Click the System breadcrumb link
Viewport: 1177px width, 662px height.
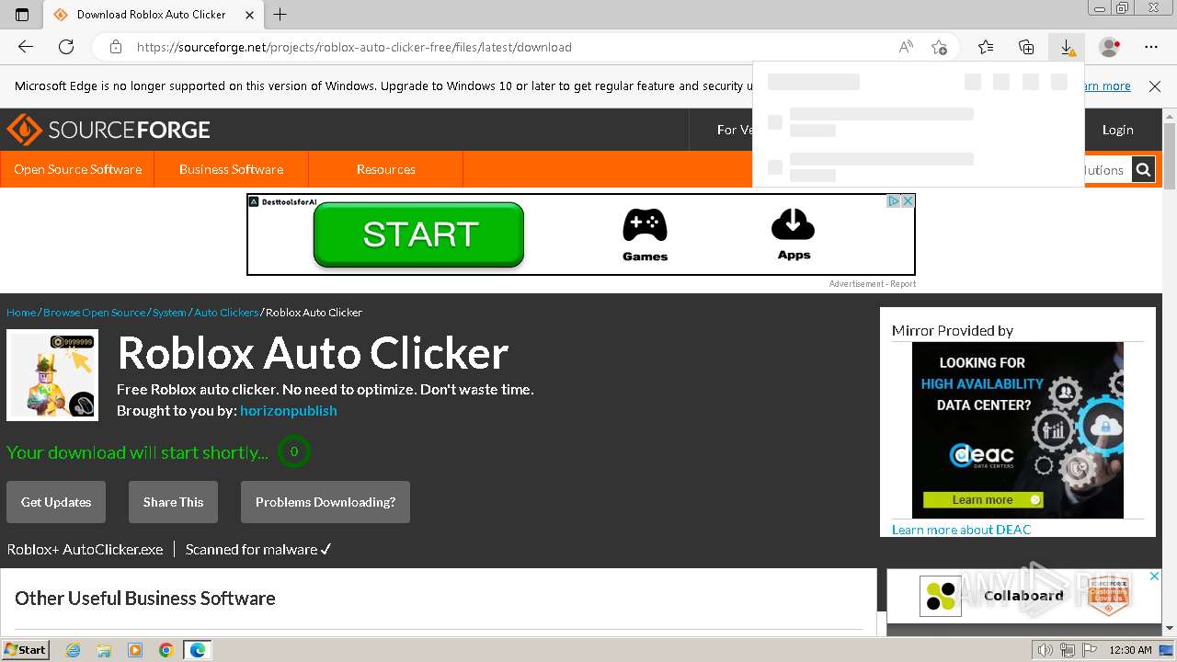(x=169, y=313)
